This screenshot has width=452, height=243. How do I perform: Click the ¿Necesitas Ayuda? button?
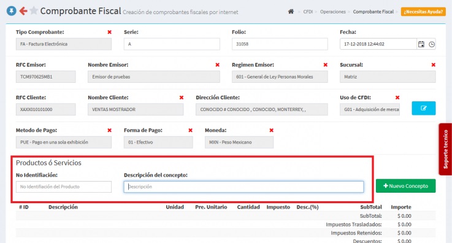coord(423,12)
